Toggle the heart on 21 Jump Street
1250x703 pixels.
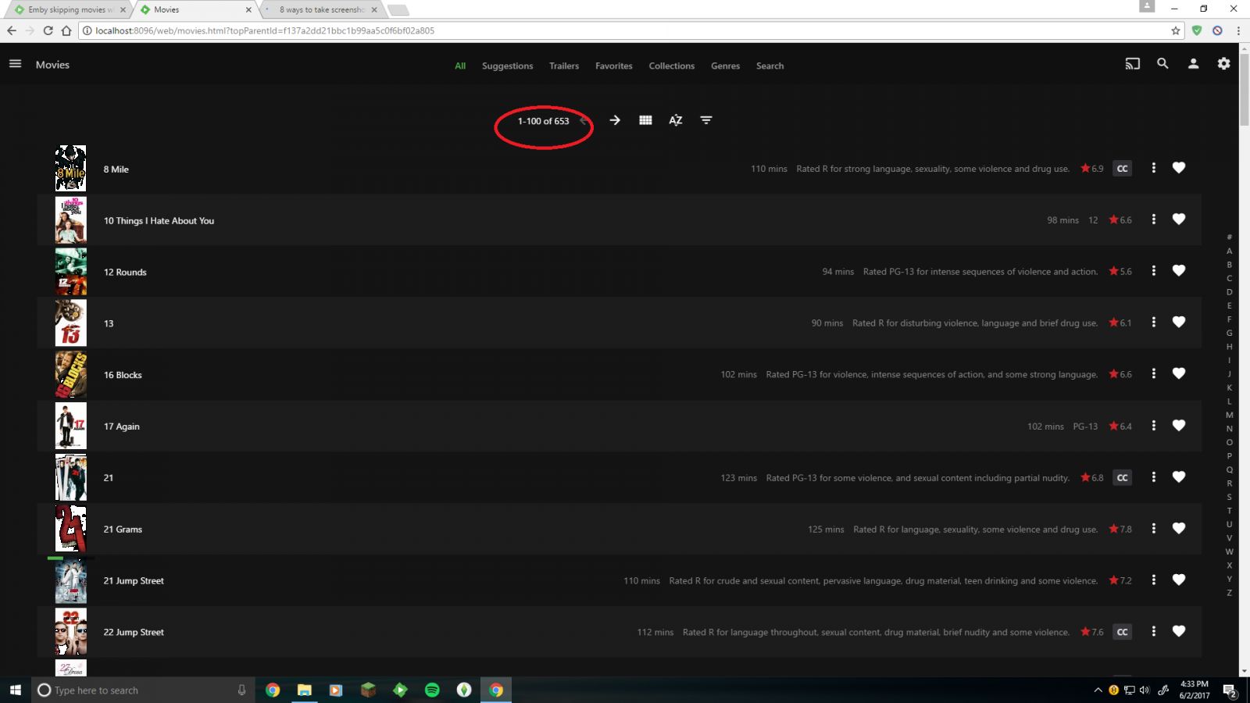click(1179, 580)
